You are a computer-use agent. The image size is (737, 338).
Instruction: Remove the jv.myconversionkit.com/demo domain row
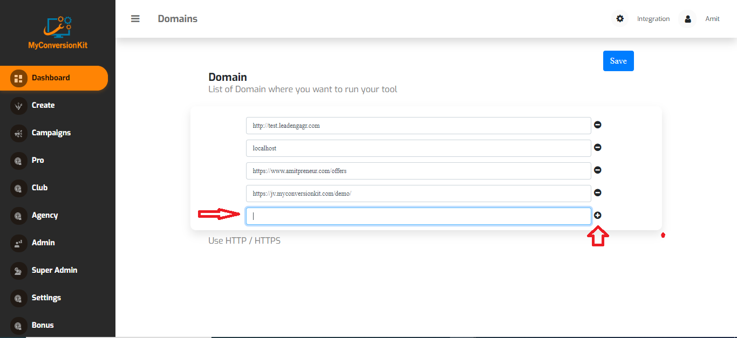tap(598, 192)
